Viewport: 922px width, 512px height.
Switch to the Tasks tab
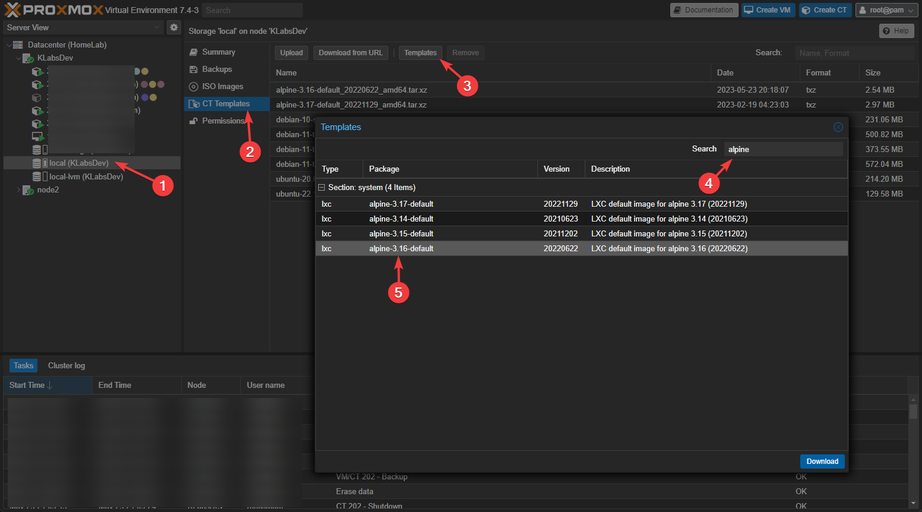[x=23, y=365]
